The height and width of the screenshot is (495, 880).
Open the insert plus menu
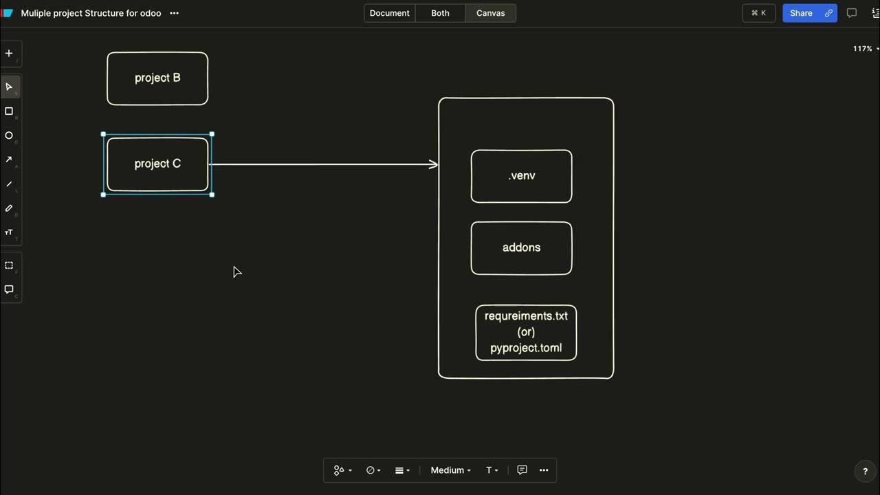(x=9, y=53)
